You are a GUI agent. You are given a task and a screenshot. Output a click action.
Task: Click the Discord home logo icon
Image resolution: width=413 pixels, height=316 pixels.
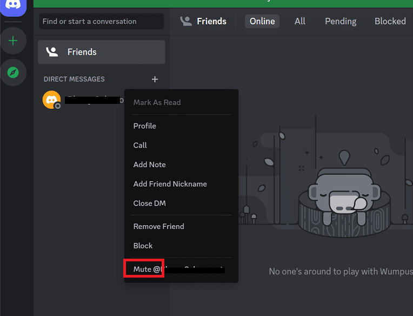pos(13,5)
